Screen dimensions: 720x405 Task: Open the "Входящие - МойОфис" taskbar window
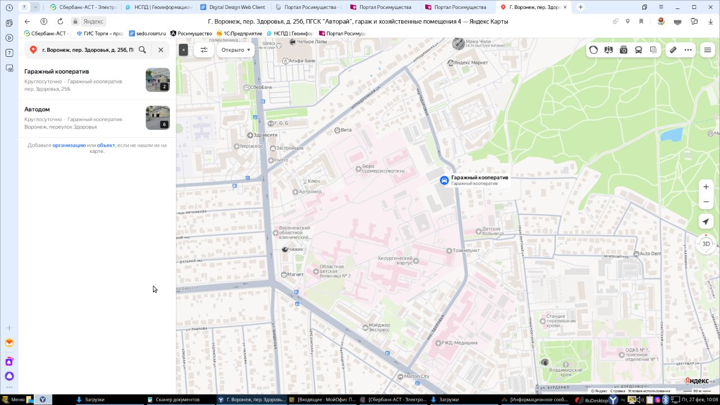coord(322,399)
